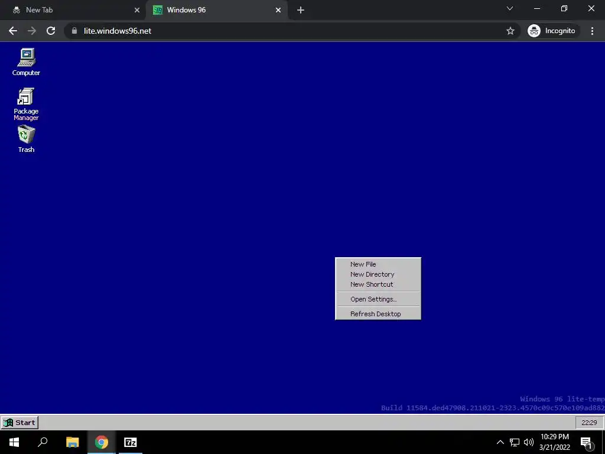This screenshot has height=454, width=605.
Task: Select the Package Manager shortcut icon
Action: coord(26,104)
